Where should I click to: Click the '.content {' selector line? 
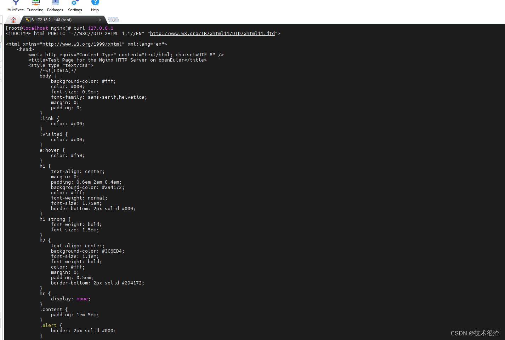(54, 310)
